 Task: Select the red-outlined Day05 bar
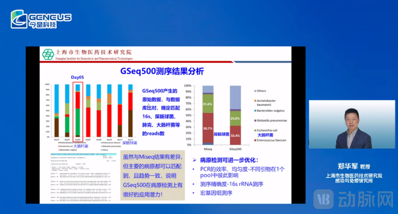77,111
